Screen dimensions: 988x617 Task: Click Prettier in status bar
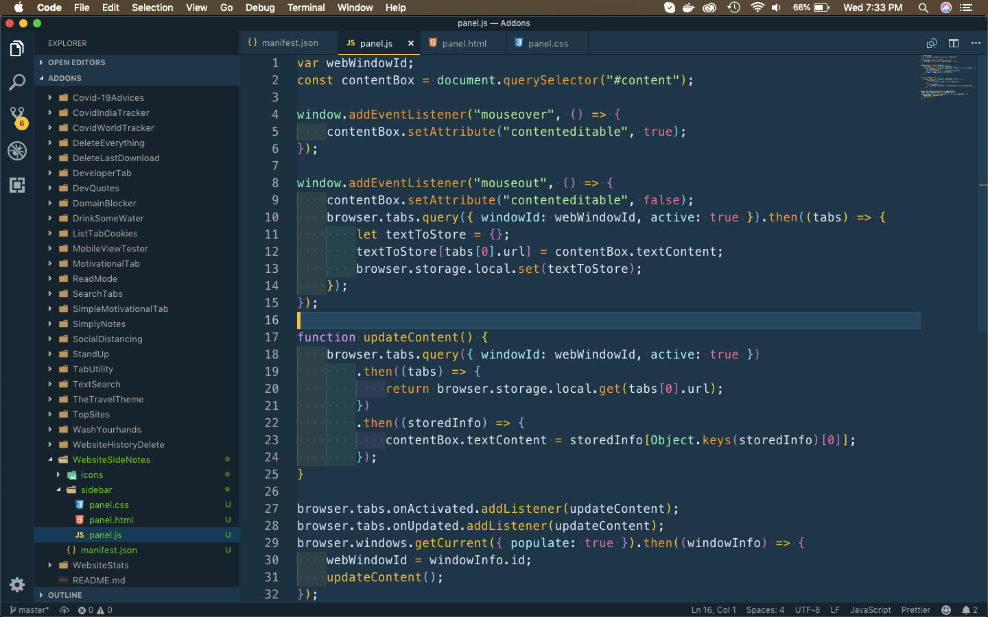pos(916,610)
